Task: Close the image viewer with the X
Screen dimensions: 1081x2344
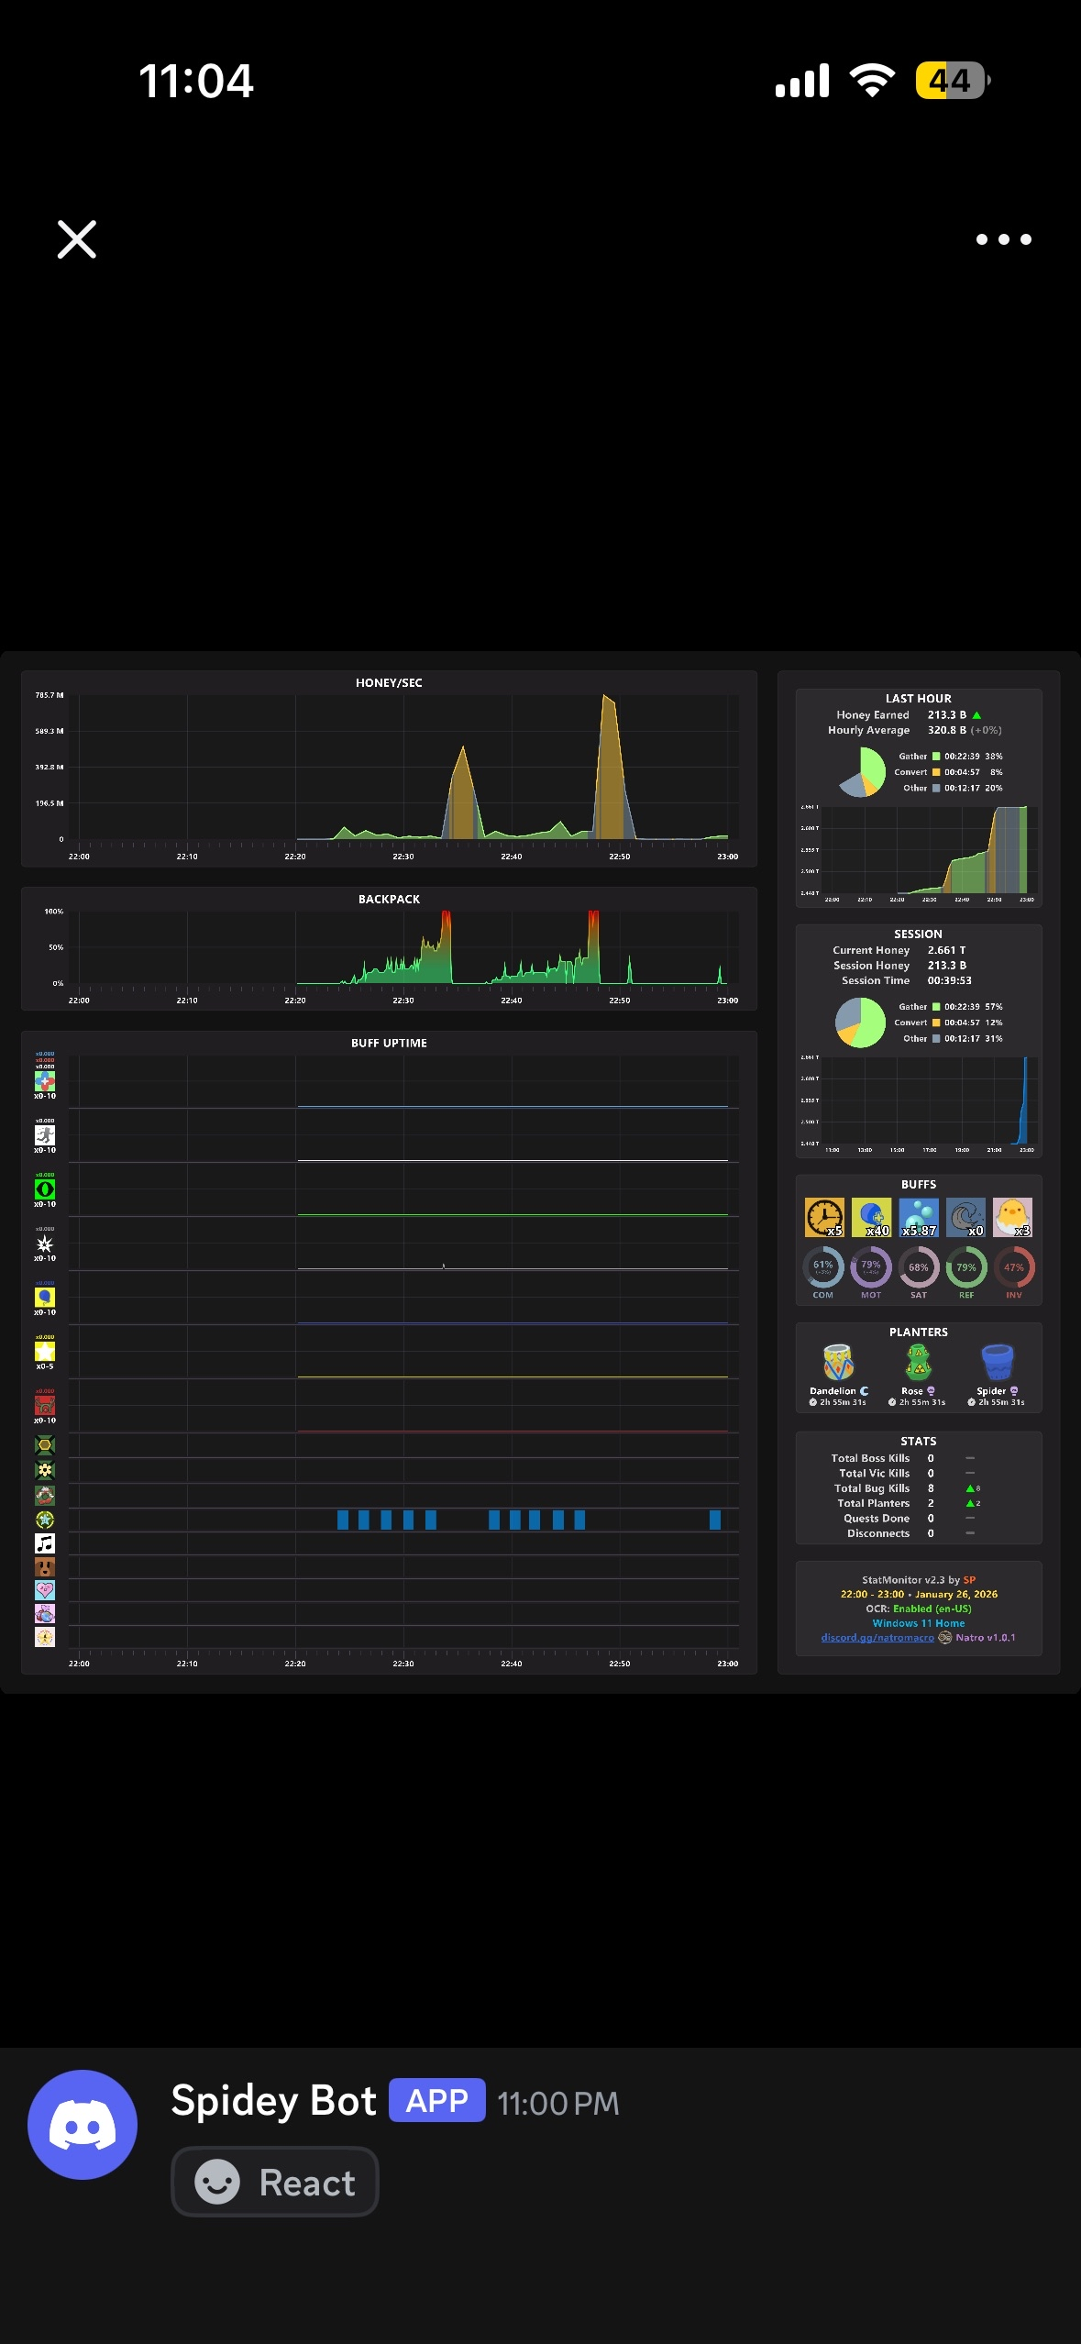Action: (77, 239)
